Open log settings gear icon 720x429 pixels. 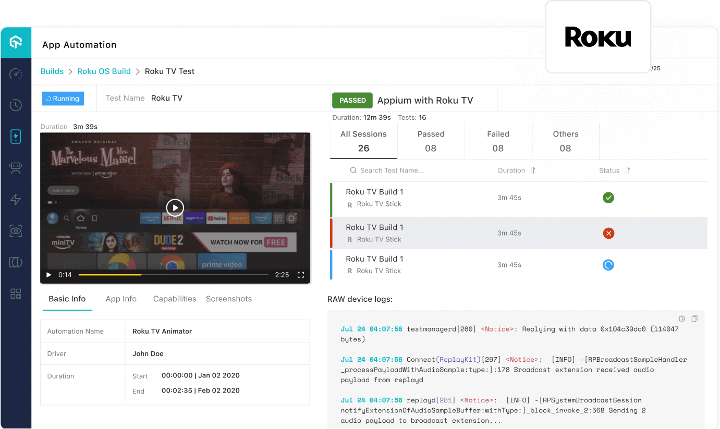681,318
